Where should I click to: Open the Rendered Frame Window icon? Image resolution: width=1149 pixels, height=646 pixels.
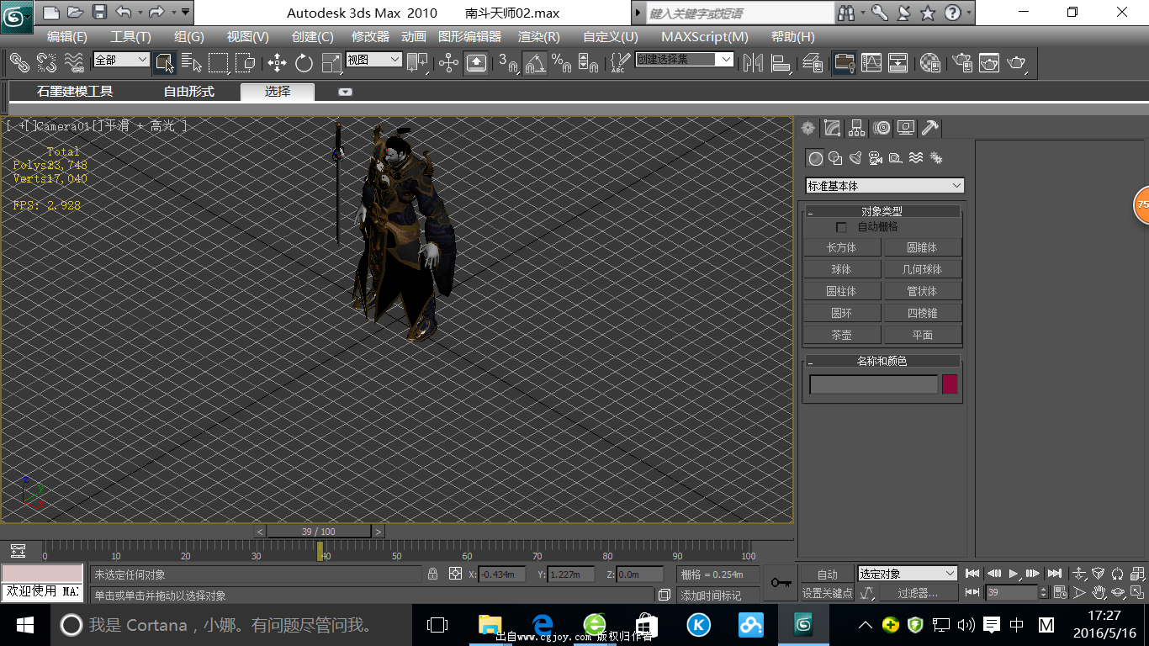click(989, 62)
